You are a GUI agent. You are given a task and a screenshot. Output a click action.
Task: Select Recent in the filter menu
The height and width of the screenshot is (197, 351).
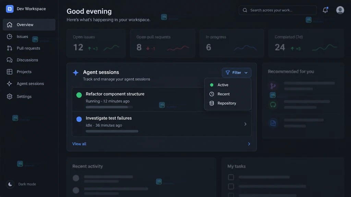(x=228, y=94)
